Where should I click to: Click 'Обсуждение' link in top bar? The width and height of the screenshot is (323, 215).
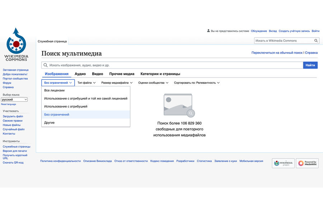(x=259, y=31)
